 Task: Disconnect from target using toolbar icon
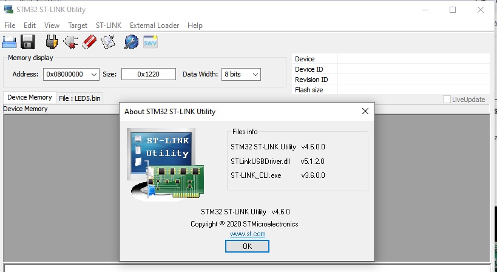click(70, 42)
